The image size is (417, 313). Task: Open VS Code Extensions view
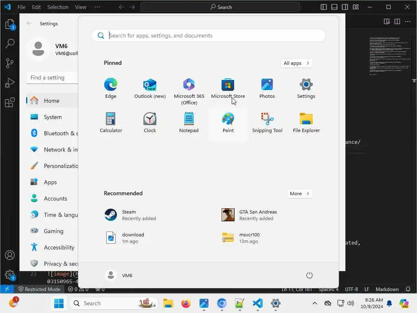pos(10,102)
